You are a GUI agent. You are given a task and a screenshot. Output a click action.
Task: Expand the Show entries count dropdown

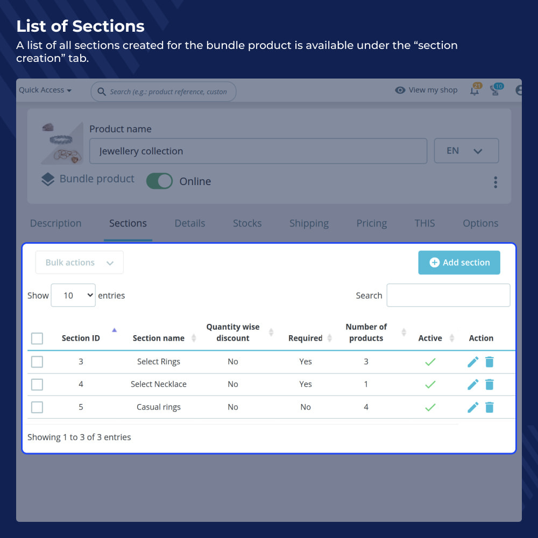pos(73,295)
